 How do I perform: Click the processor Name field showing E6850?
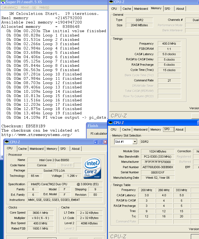point(54,160)
